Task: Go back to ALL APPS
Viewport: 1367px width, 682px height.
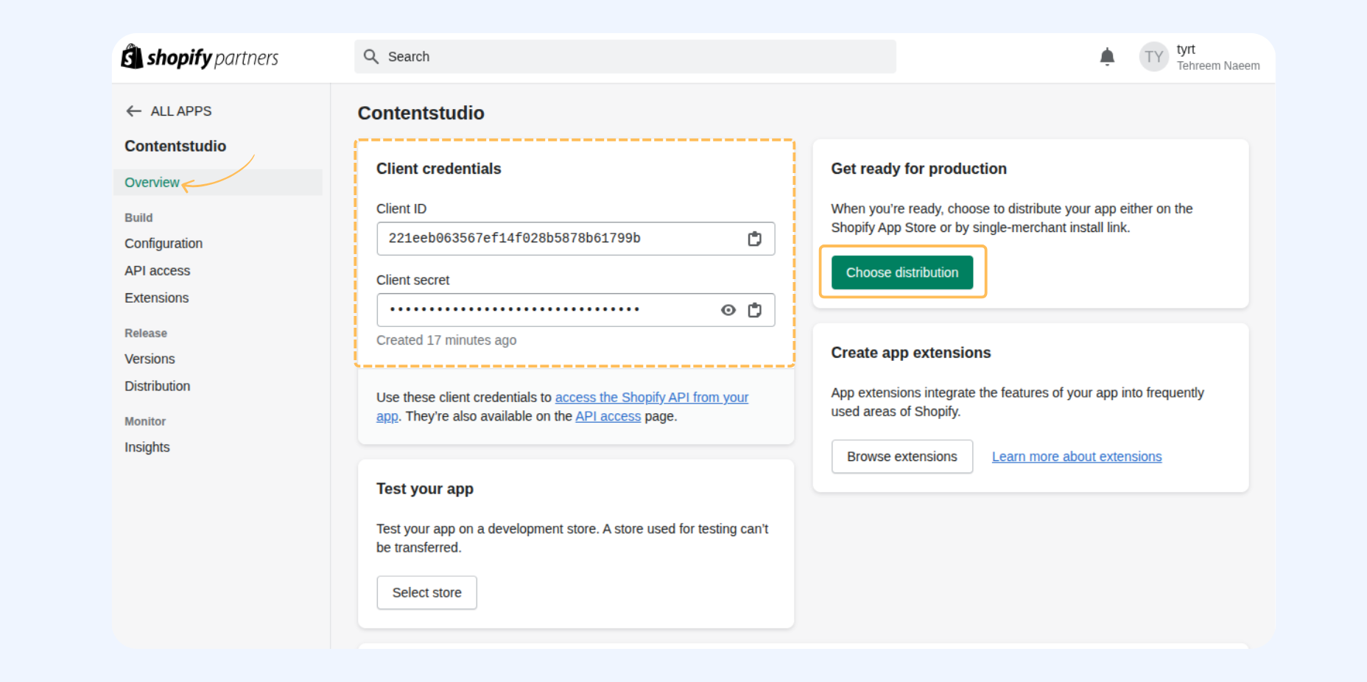Action: click(x=180, y=111)
